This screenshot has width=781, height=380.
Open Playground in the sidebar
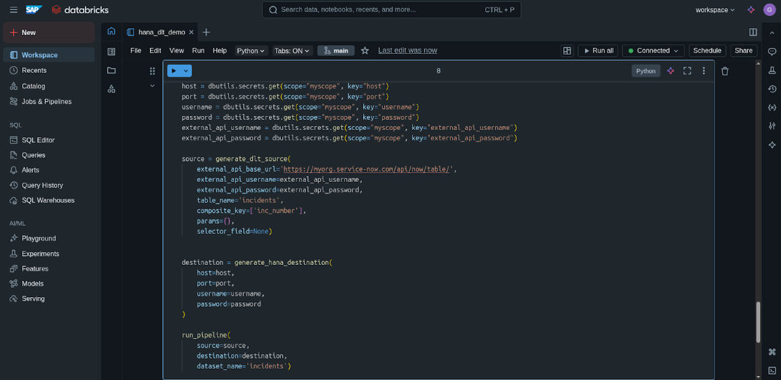click(x=49, y=238)
